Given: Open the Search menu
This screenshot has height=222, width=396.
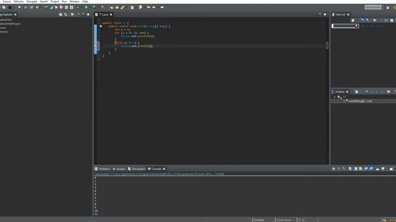Looking at the screenshot, I should click(44, 1).
